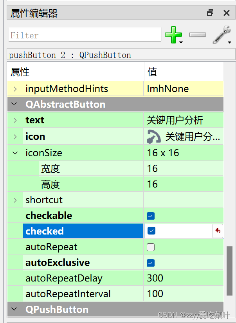Select the iconSize property label
Viewport: 236px width, 323px height.
click(44, 153)
